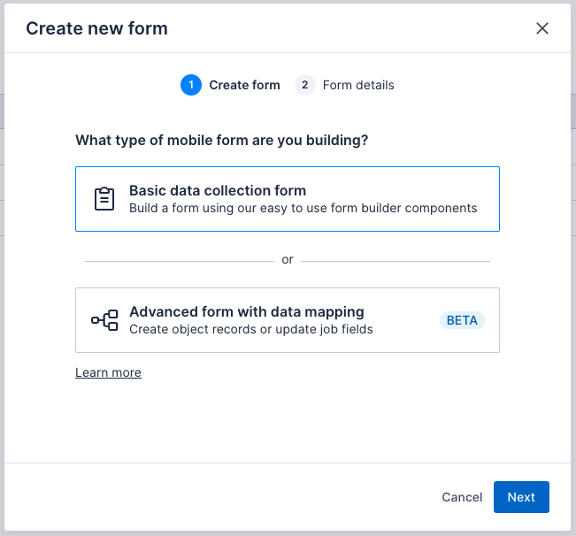Viewport: 576px width, 536px height.
Task: Open the Learn more link
Action: click(x=108, y=372)
